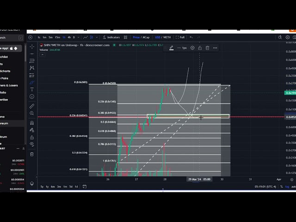This screenshot has width=296, height=222.
Task: Select the text annotation tool
Action: pyautogui.click(x=32, y=89)
